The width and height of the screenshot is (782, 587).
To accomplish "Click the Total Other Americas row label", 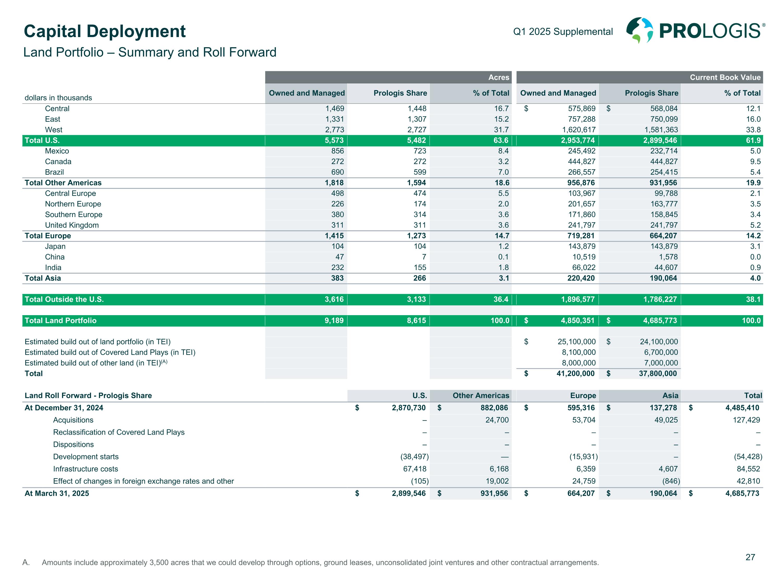I will point(63,183).
